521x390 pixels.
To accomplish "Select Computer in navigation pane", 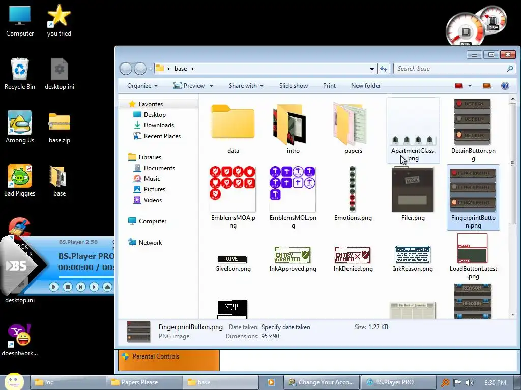I will click(x=153, y=221).
